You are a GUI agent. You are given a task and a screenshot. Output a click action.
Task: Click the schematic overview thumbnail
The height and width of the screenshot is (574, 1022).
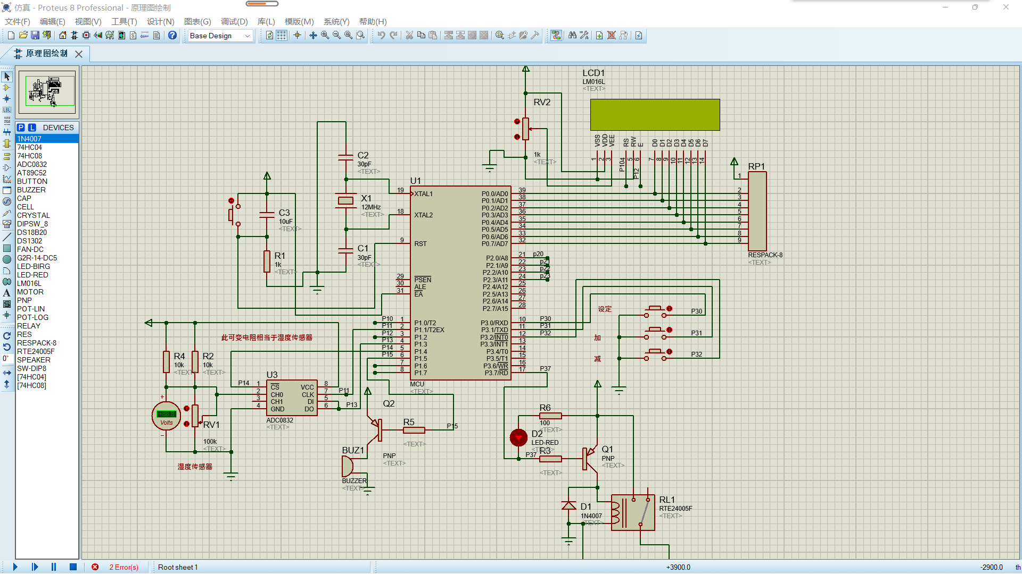(47, 91)
